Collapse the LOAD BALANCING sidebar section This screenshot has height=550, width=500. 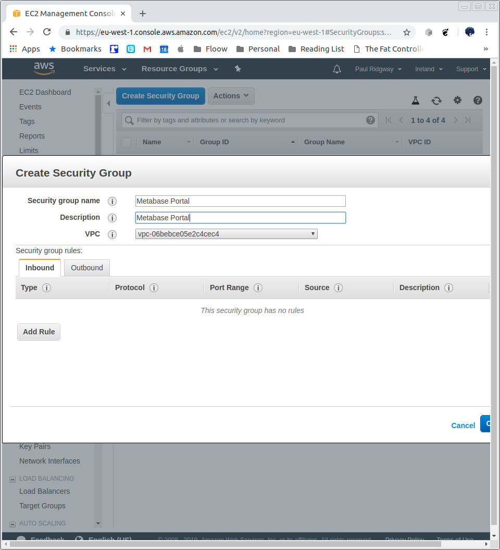12,479
